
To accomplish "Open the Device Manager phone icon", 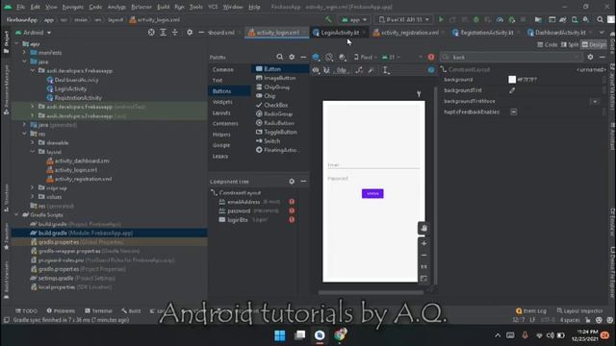I will coord(575,19).
